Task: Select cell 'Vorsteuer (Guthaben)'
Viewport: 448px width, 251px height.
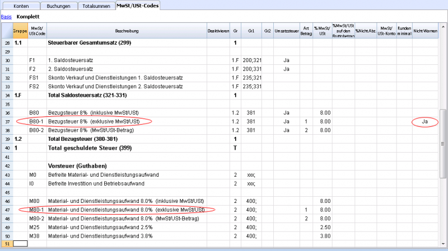Action: pyautogui.click(x=127, y=166)
